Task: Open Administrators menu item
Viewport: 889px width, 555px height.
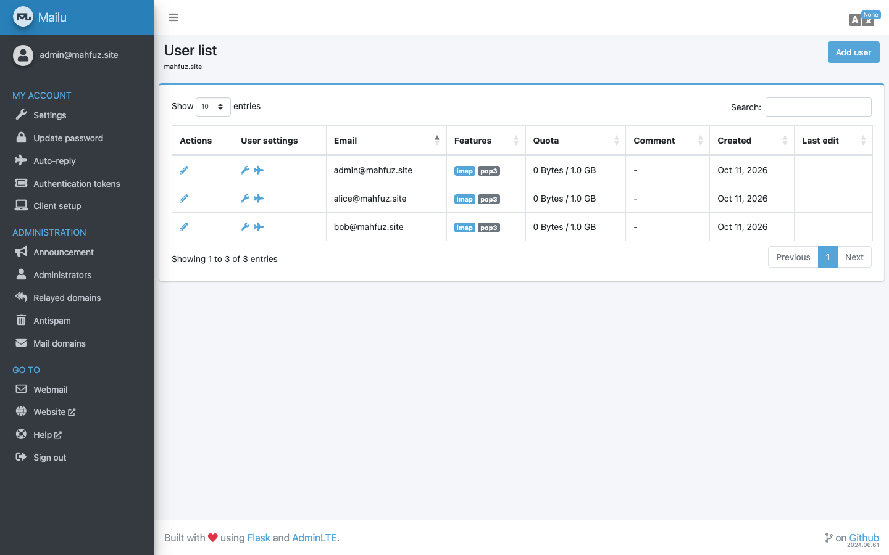Action: pyautogui.click(x=77, y=275)
